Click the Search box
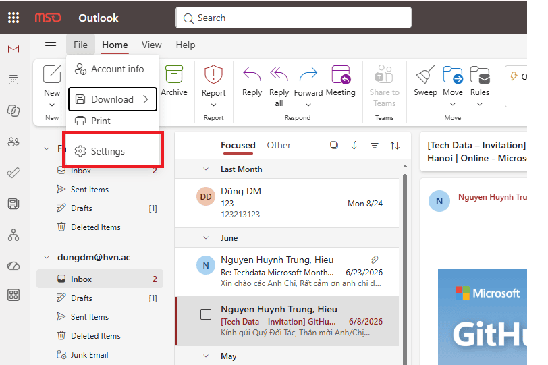548x365 pixels. (x=294, y=18)
